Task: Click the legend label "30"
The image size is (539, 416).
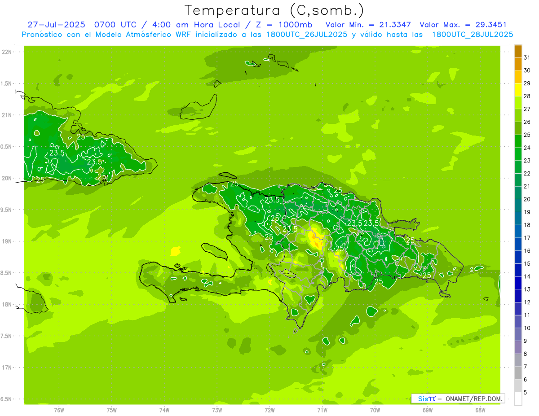Action: 527,70
